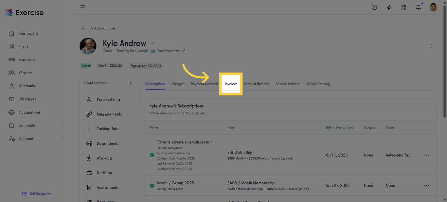The width and height of the screenshot is (447, 202).
Task: Click the Assessments checklist icon
Action: point(89,187)
